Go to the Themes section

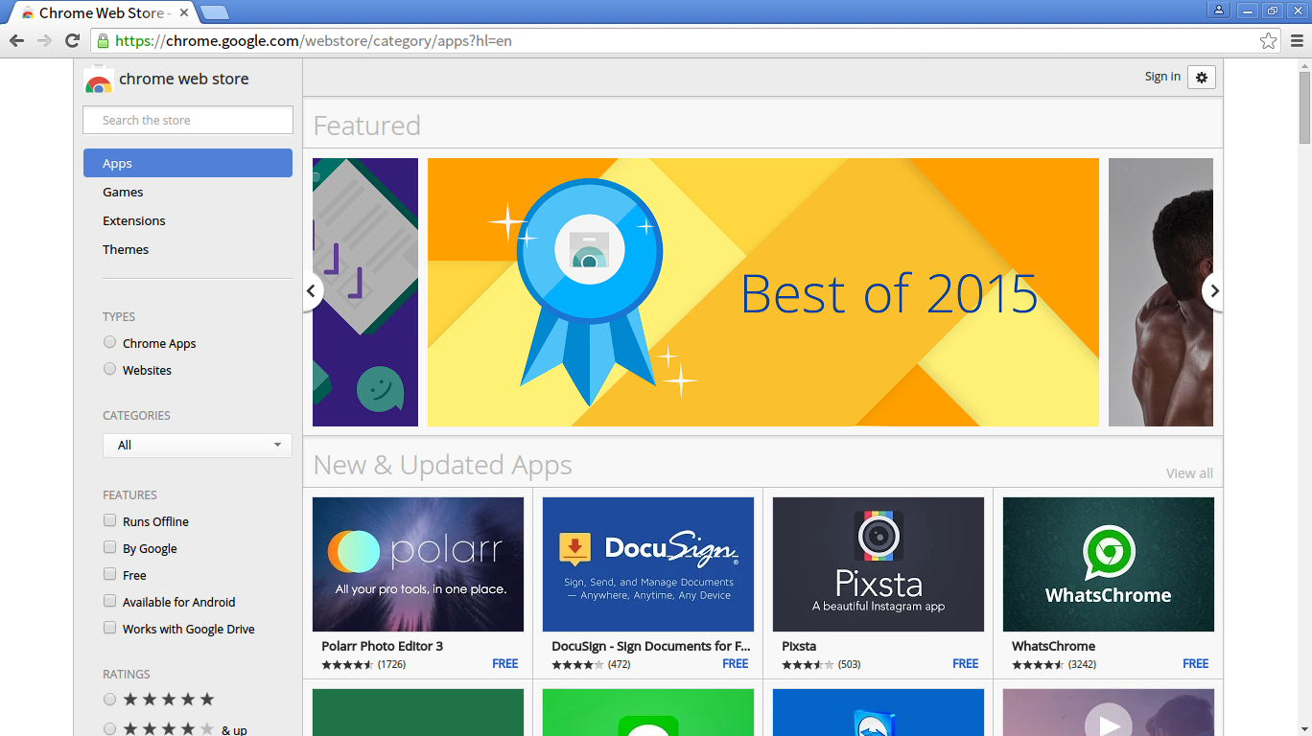pos(126,249)
